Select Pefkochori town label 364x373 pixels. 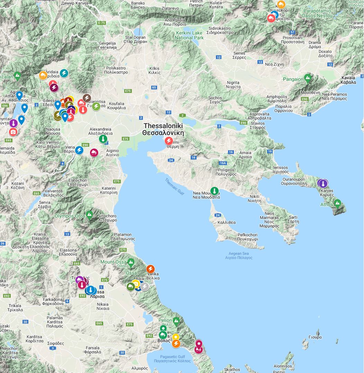pos(247,237)
